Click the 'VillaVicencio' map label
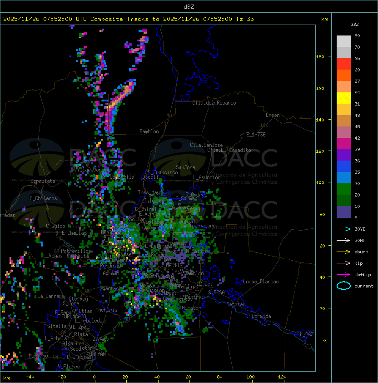This screenshot has width=378, height=383. [x=90, y=170]
